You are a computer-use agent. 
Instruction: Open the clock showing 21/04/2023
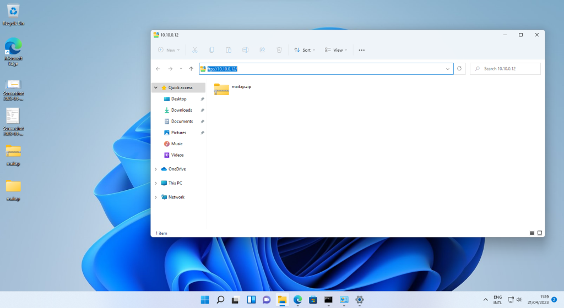[x=538, y=300]
